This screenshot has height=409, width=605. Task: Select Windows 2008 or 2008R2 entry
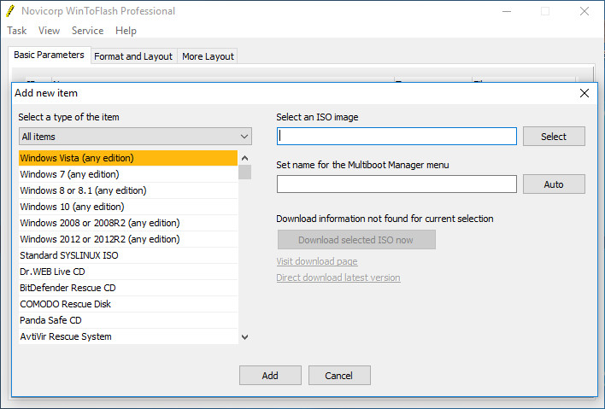128,223
